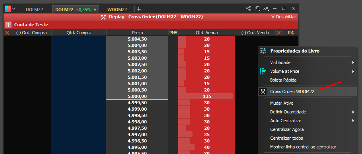The image size is (362, 154).
Task: Click sell quantity bar showing 135
Action: click(206, 96)
